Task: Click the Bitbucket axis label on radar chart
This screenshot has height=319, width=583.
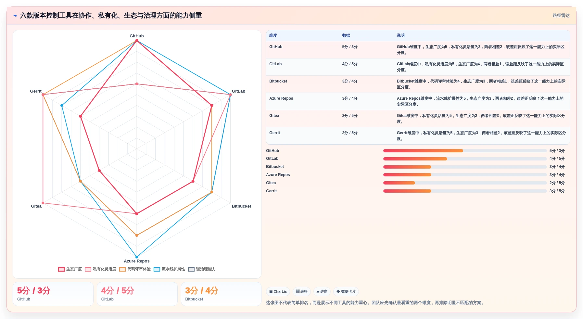Action: click(x=241, y=206)
